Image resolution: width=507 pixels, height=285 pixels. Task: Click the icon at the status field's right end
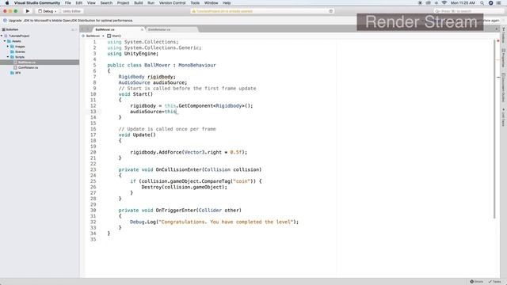[x=330, y=11]
